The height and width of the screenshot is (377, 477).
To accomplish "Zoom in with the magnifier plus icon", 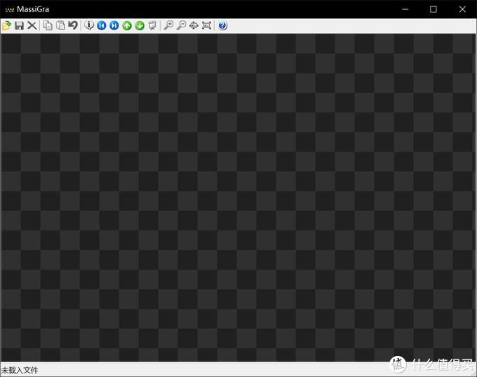I will pyautogui.click(x=168, y=26).
